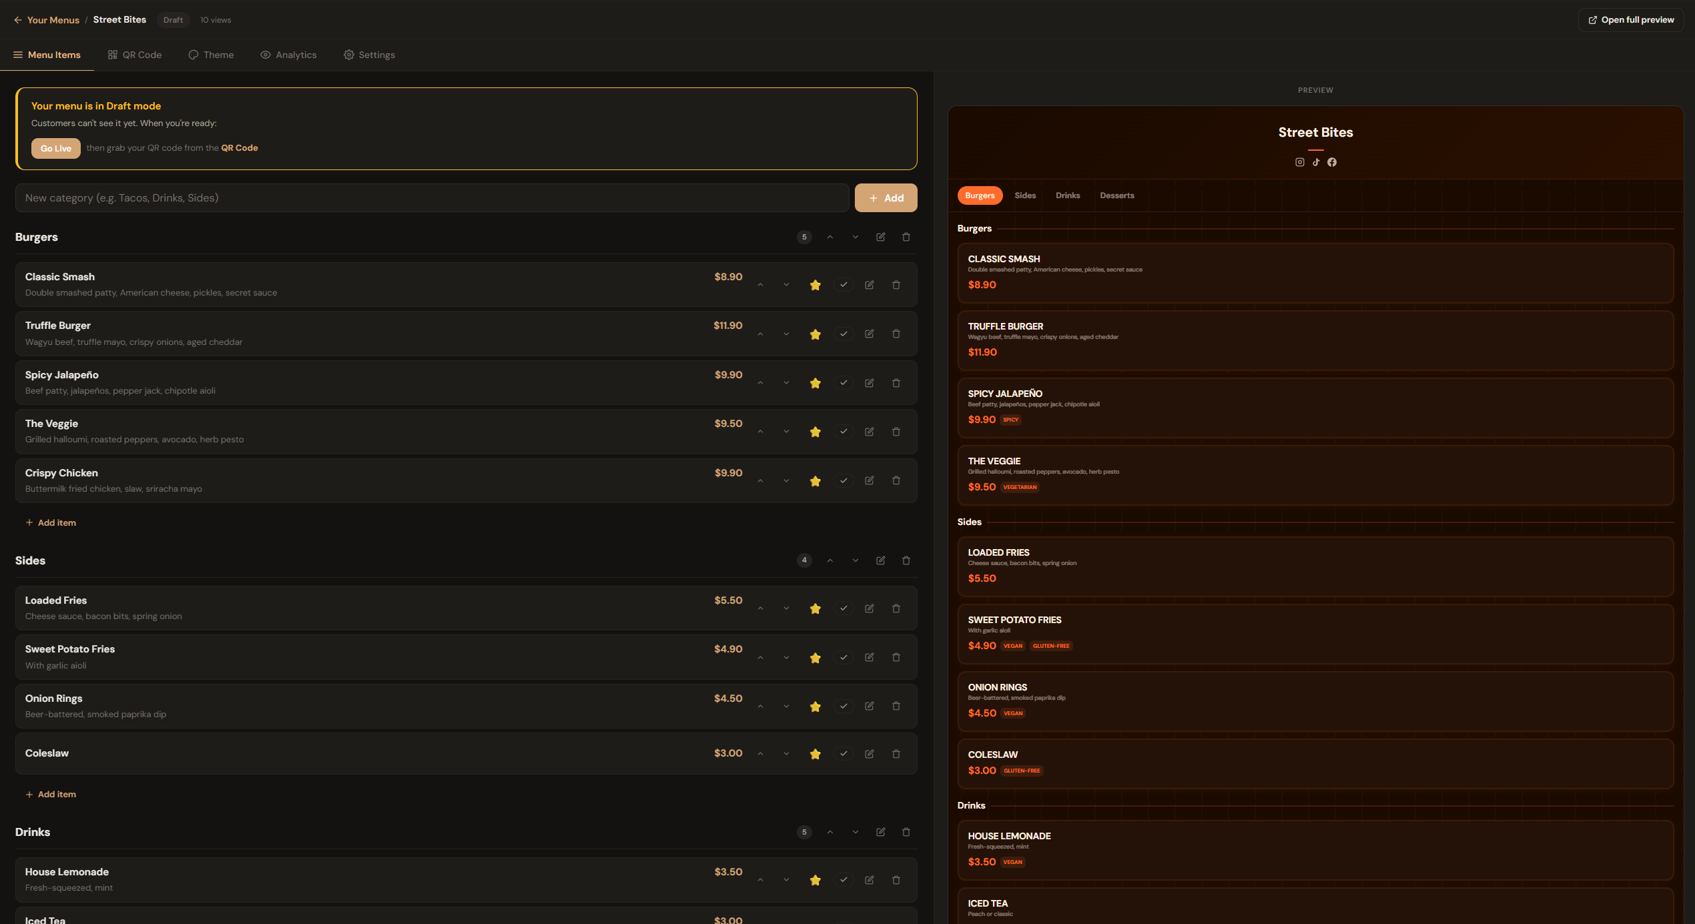Toggle availability check on The Veggie

point(843,432)
